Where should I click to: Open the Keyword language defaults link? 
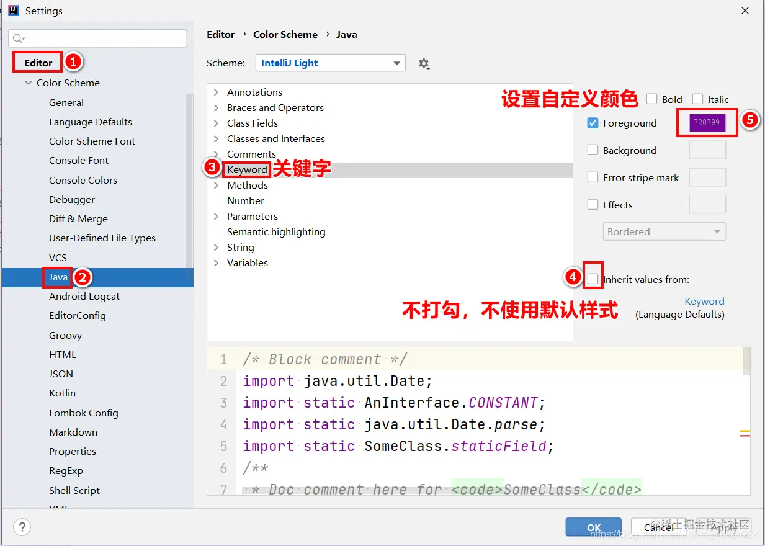pyautogui.click(x=704, y=301)
